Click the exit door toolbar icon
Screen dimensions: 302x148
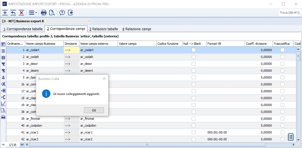70,13
